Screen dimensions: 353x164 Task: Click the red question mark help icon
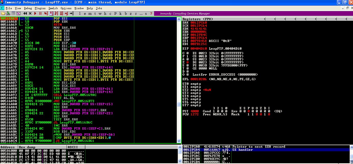[151, 13]
